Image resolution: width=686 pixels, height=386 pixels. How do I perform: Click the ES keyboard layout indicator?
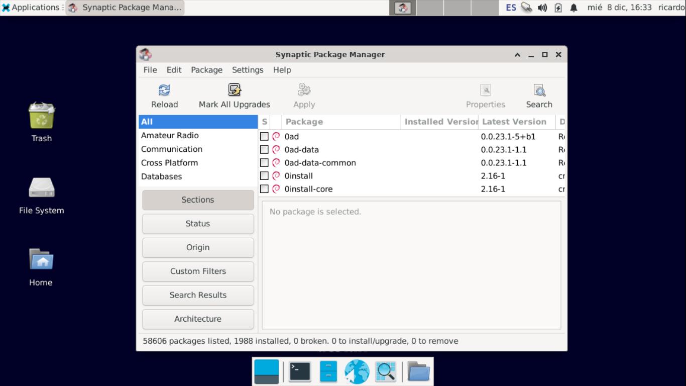tap(511, 8)
